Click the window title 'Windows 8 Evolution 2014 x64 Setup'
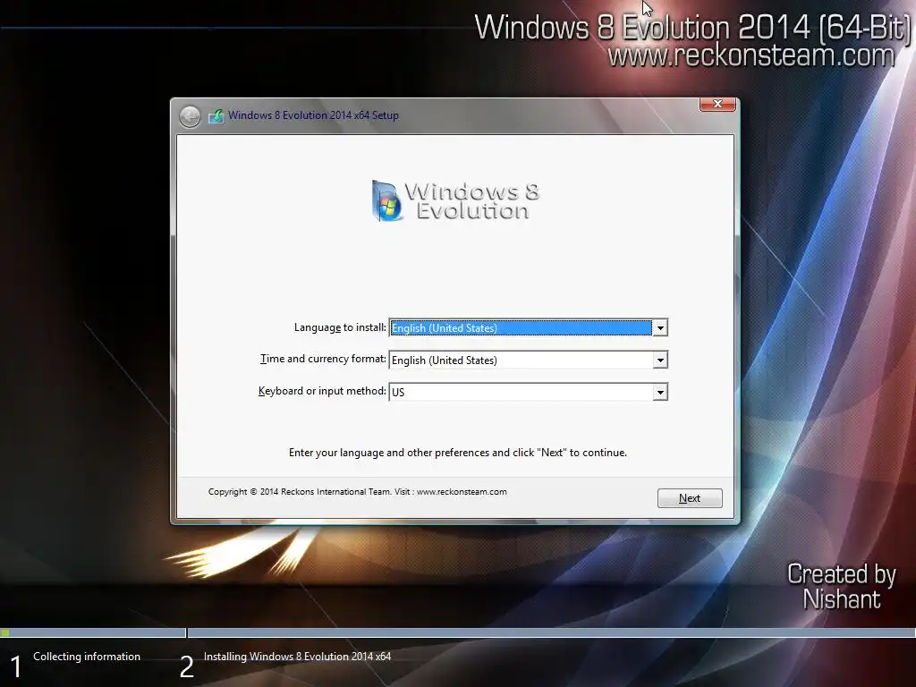916x687 pixels. pos(313,115)
